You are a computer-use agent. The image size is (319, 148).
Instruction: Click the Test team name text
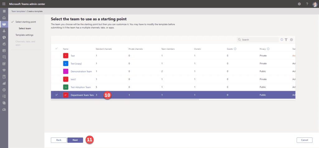click(x=73, y=55)
